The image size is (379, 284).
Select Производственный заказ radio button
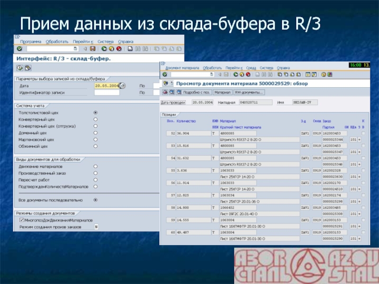point(96,173)
